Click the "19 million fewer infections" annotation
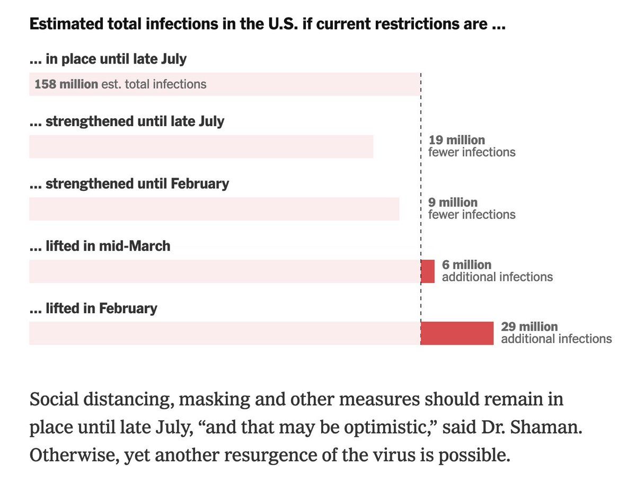The width and height of the screenshot is (636, 485). (471, 146)
